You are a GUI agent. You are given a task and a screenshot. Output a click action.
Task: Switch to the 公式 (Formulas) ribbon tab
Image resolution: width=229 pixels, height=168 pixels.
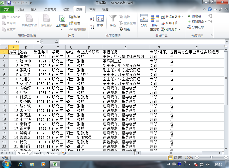pos(66,9)
